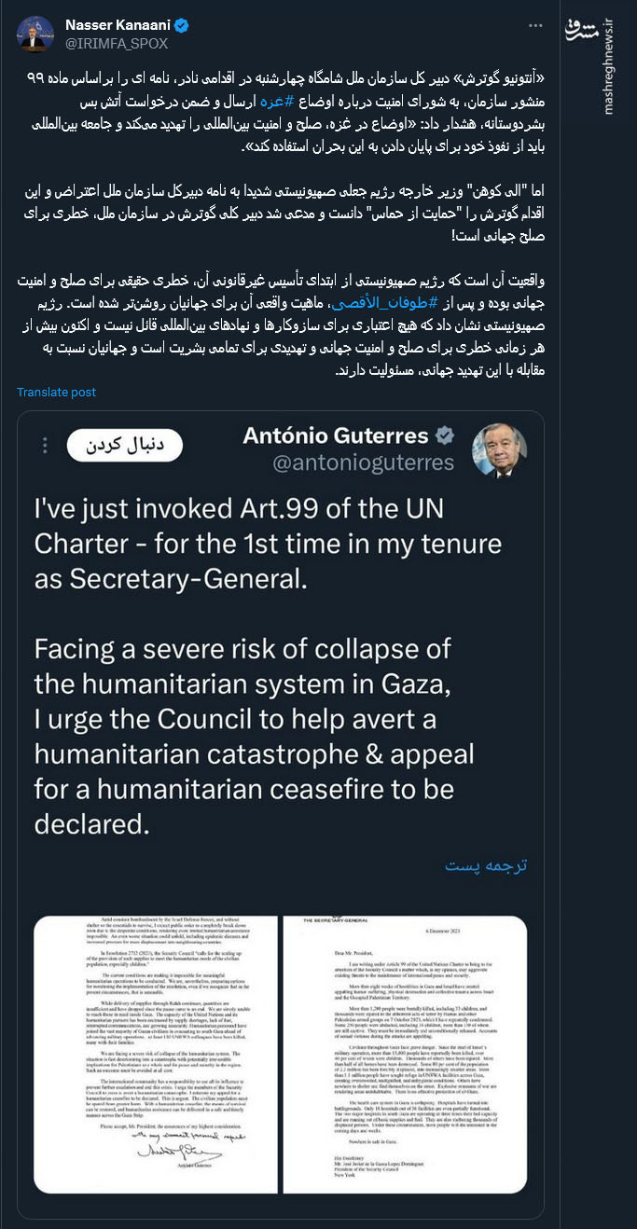Click the verified badge next to António Guterres
Viewport: 637px width, 1229px height.
[446, 435]
